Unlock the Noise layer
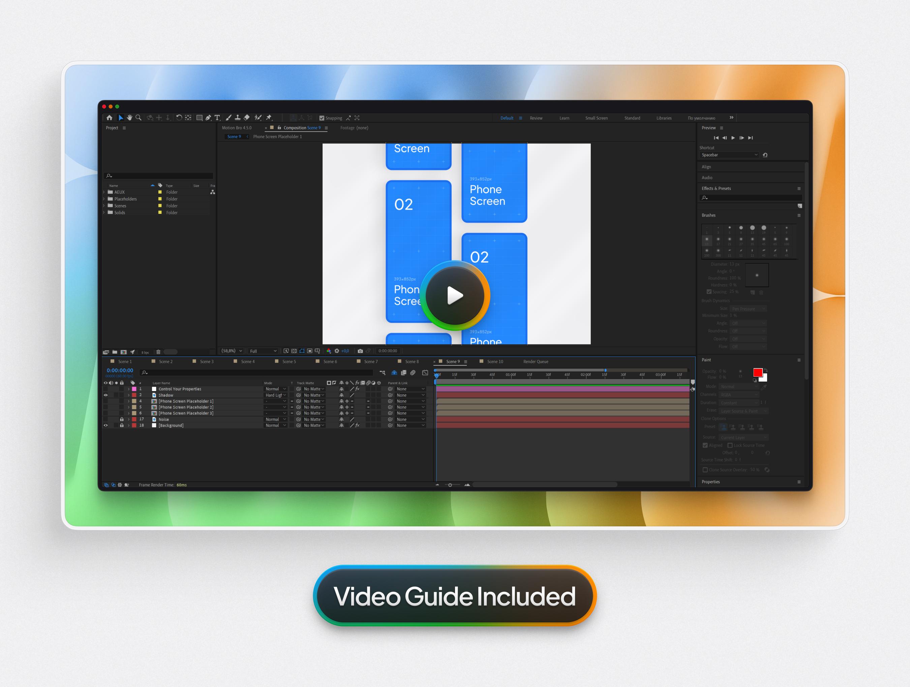Viewport: 910px width, 687px height. [122, 419]
